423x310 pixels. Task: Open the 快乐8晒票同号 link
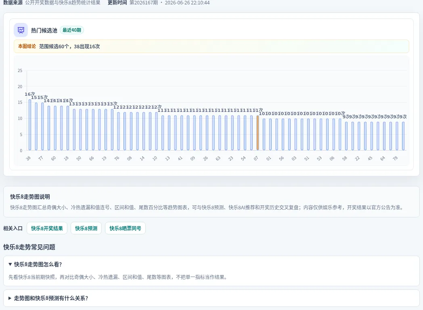(125, 228)
